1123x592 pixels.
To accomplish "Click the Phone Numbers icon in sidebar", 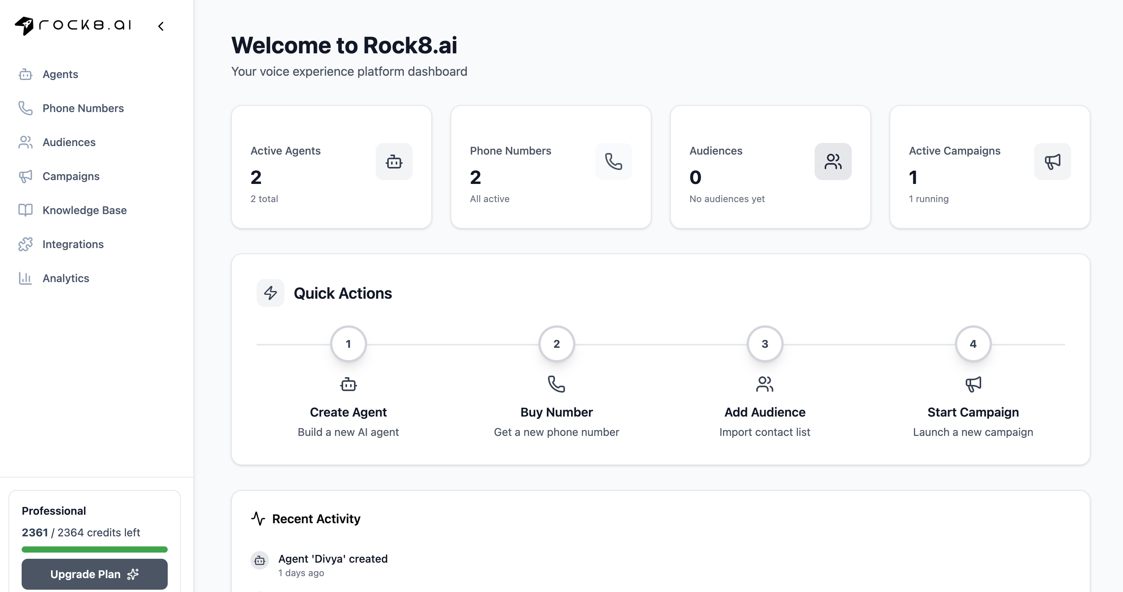I will [25, 108].
